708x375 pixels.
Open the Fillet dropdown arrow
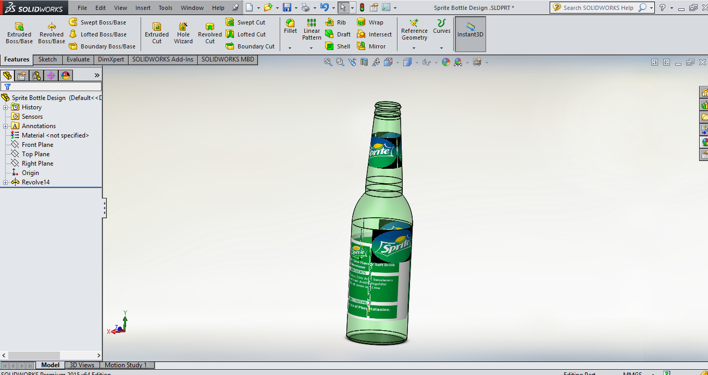coord(290,48)
